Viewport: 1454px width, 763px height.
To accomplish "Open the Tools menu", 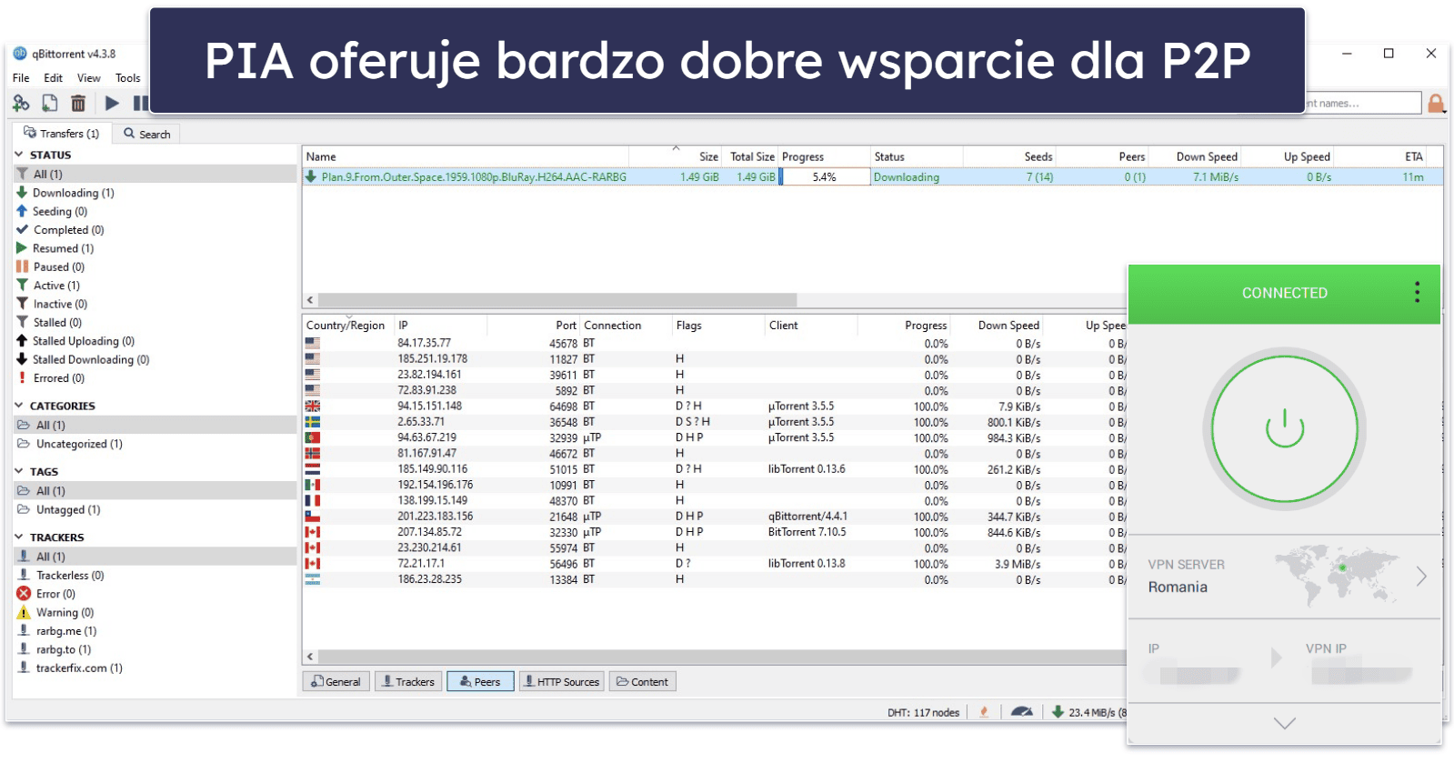I will pos(128,78).
